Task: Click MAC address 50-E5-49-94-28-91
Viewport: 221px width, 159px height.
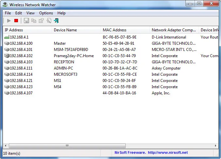Action: click(x=118, y=43)
